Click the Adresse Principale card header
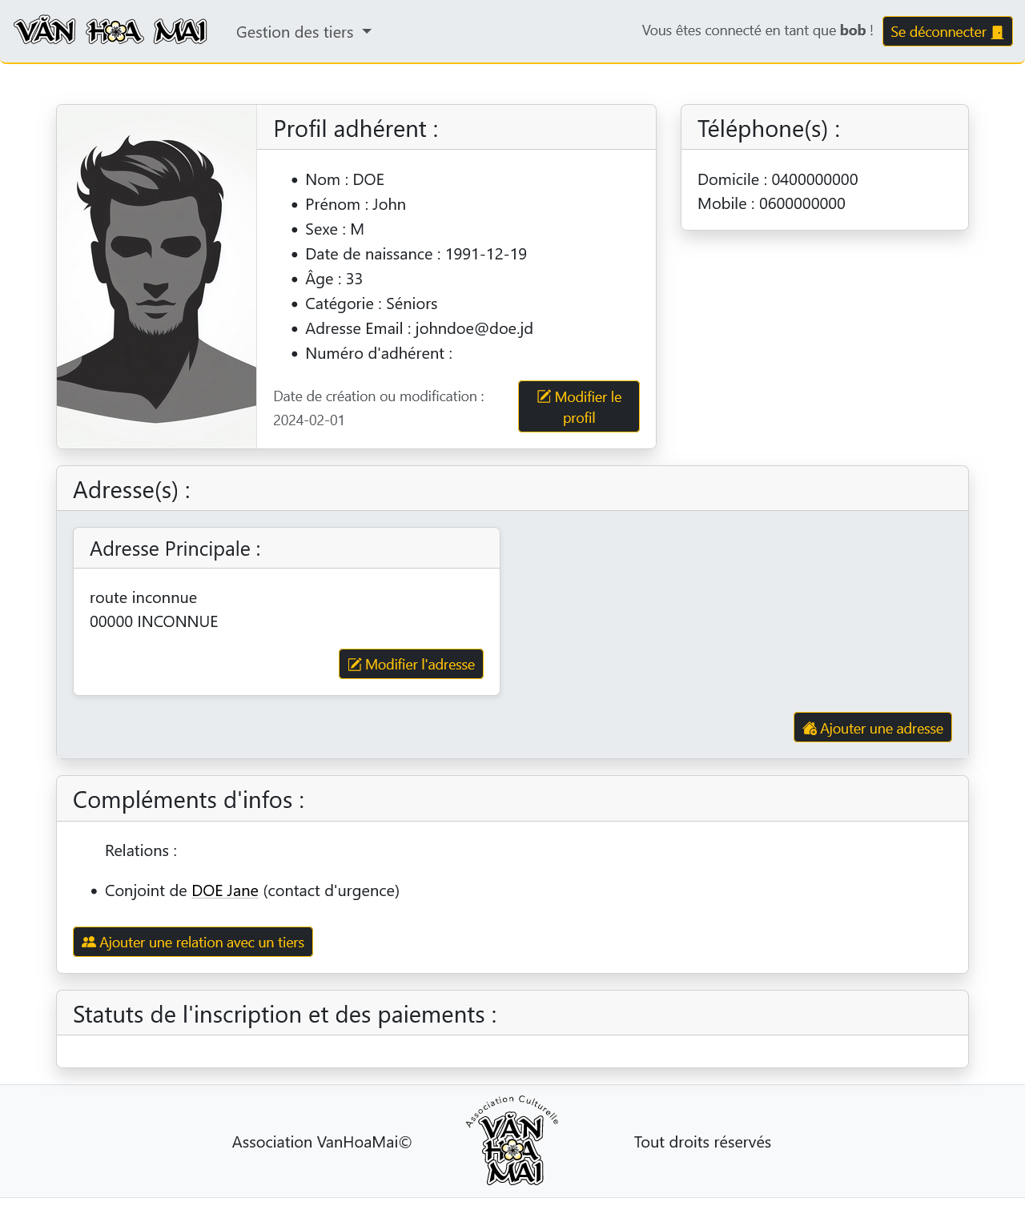The height and width of the screenshot is (1214, 1025). coord(287,549)
